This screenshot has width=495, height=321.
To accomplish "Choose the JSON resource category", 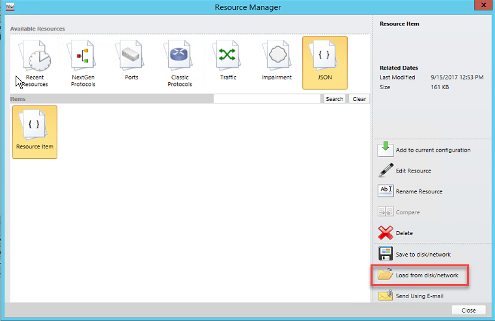I will tap(324, 62).
